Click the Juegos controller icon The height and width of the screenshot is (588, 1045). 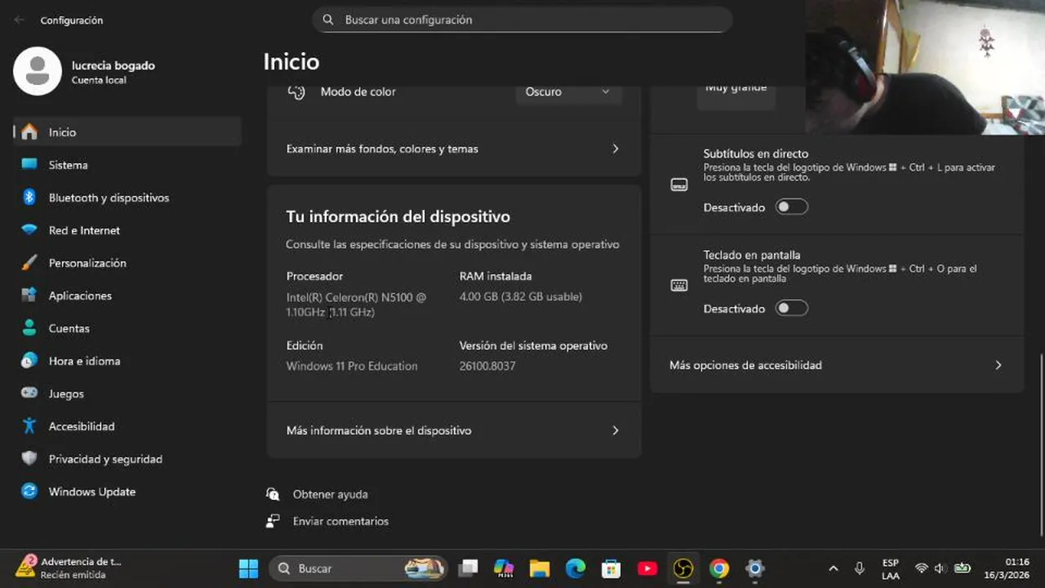[29, 394]
